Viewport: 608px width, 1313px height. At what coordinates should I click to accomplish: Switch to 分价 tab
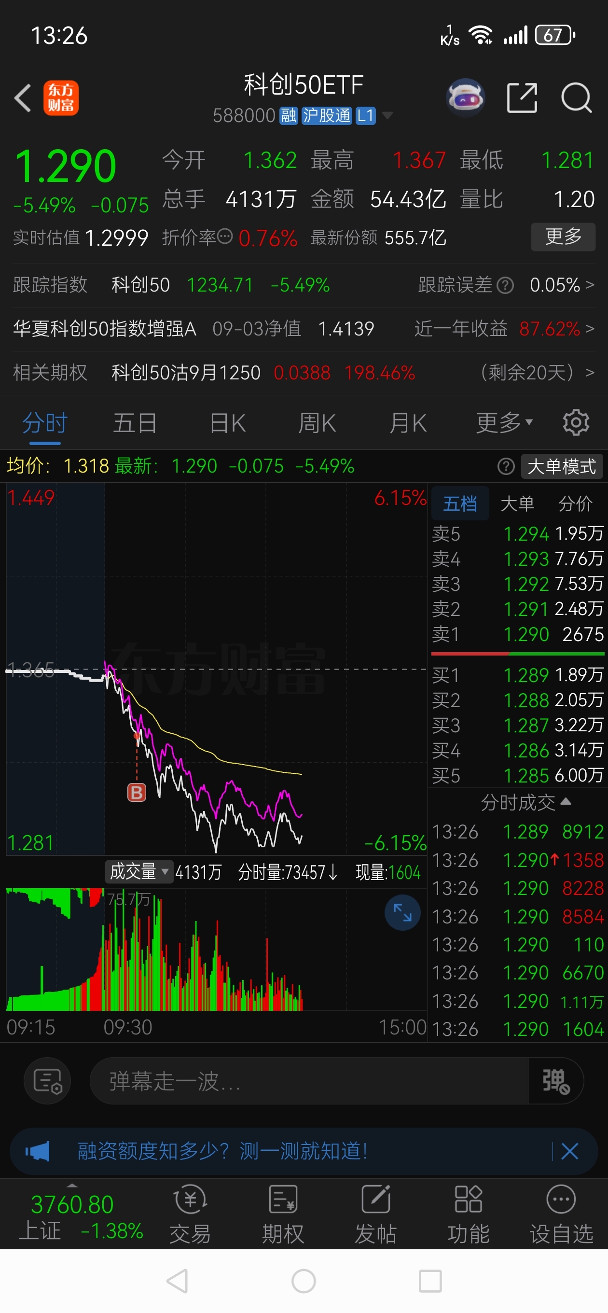[x=575, y=503]
